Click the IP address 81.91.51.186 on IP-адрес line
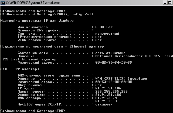The image size is (173, 113). tap(108, 88)
